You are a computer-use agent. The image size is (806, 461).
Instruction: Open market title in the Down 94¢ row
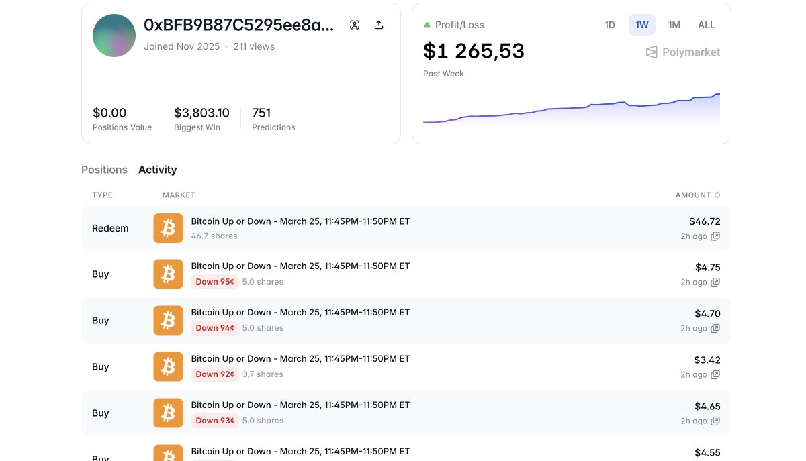300,313
